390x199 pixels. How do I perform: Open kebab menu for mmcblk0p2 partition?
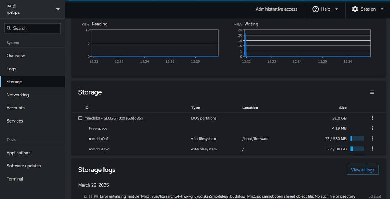point(372,149)
